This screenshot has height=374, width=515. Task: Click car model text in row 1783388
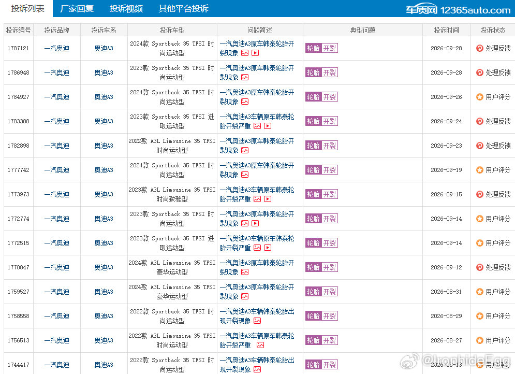(172, 121)
